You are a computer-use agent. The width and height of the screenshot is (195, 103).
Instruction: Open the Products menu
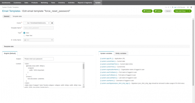coord(34,3)
